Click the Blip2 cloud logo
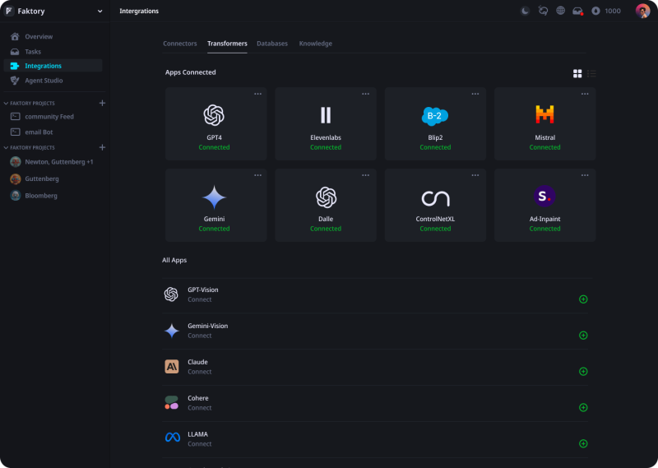The height and width of the screenshot is (468, 658). coord(435,116)
